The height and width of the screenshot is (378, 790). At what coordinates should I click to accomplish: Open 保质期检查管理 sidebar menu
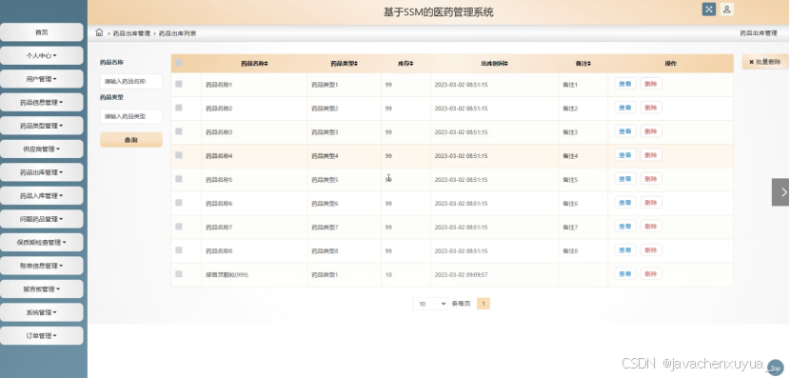pyautogui.click(x=41, y=243)
